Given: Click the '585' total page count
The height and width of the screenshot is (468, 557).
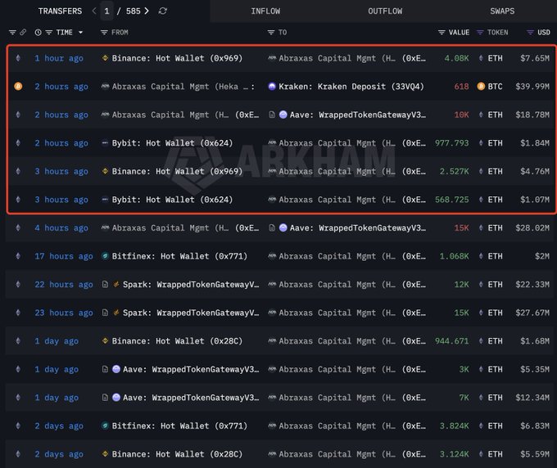Looking at the screenshot, I should pos(134,11).
